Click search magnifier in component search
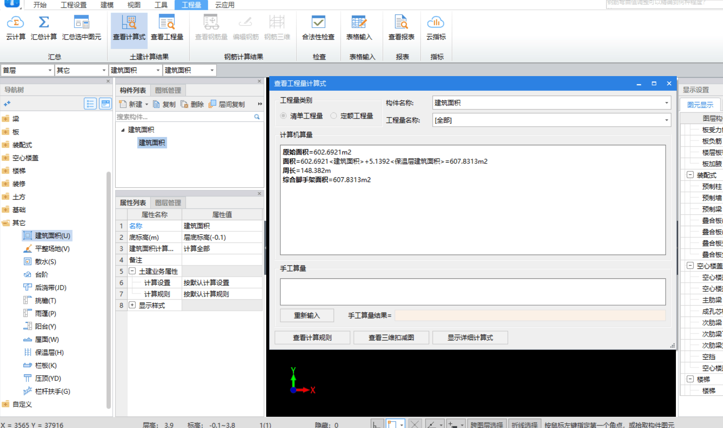The image size is (723, 428). coord(257,117)
